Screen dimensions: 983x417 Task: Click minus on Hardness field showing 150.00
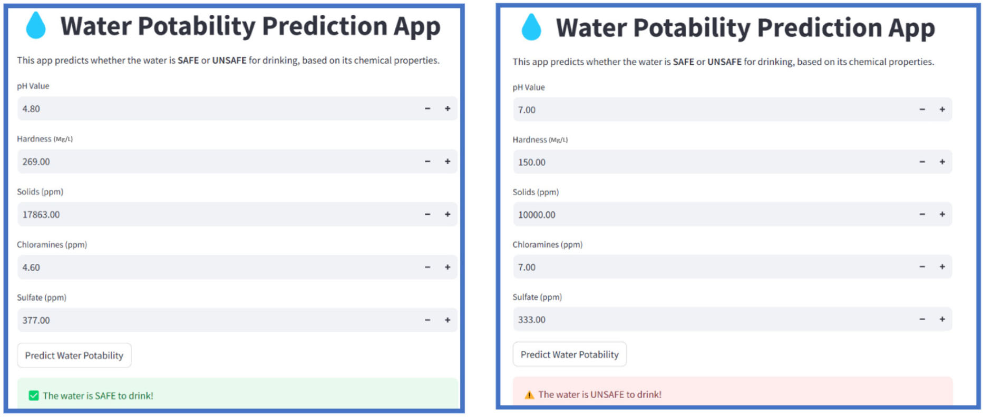coord(922,162)
